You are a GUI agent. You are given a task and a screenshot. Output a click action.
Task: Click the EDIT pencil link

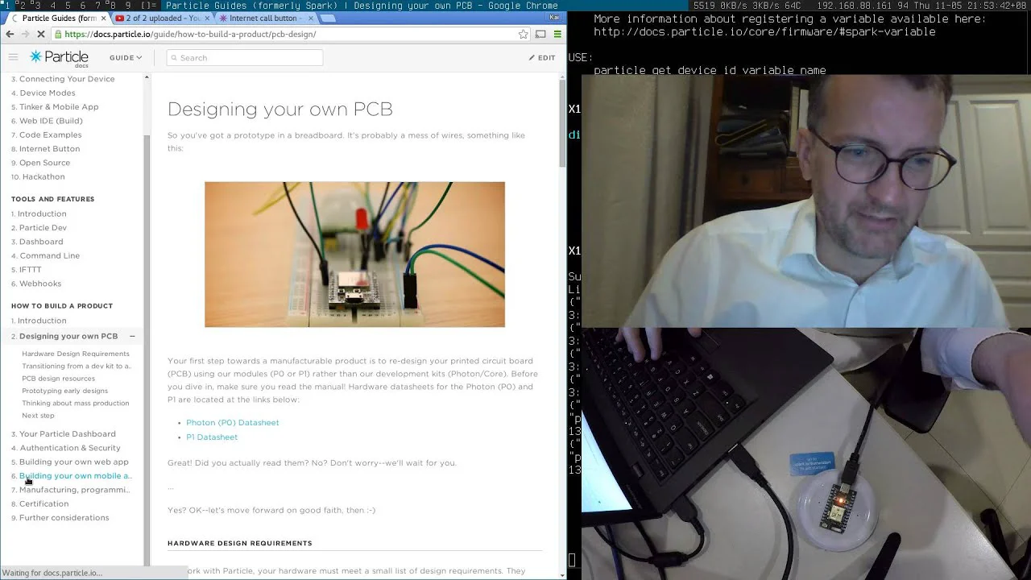(x=542, y=58)
